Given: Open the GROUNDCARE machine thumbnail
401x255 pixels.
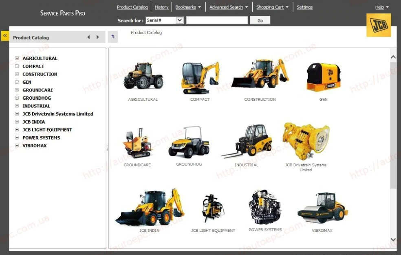Looking at the screenshot, I should (x=137, y=143).
